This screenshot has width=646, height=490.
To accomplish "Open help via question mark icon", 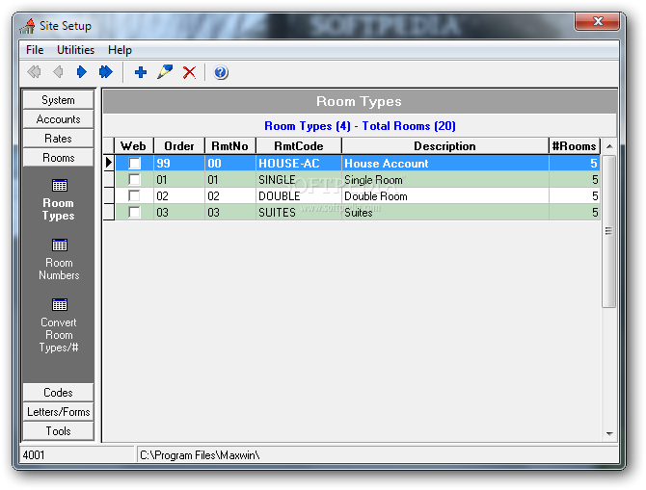I will pyautogui.click(x=221, y=72).
